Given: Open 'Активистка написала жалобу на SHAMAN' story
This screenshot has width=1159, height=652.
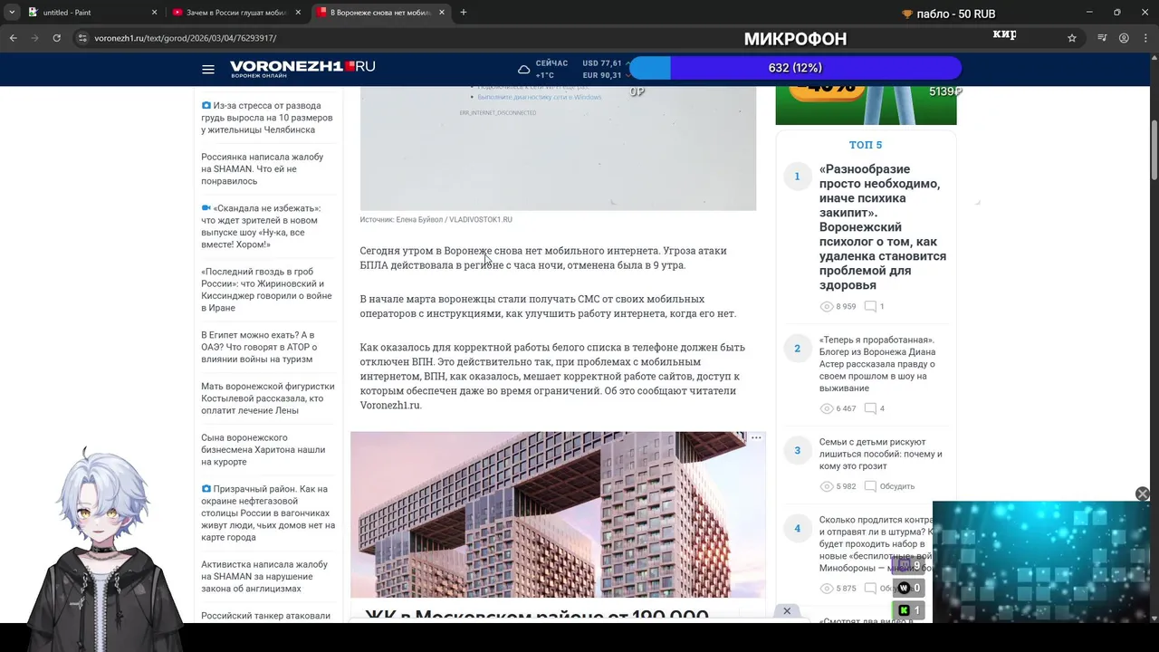Looking at the screenshot, I should pyautogui.click(x=264, y=577).
